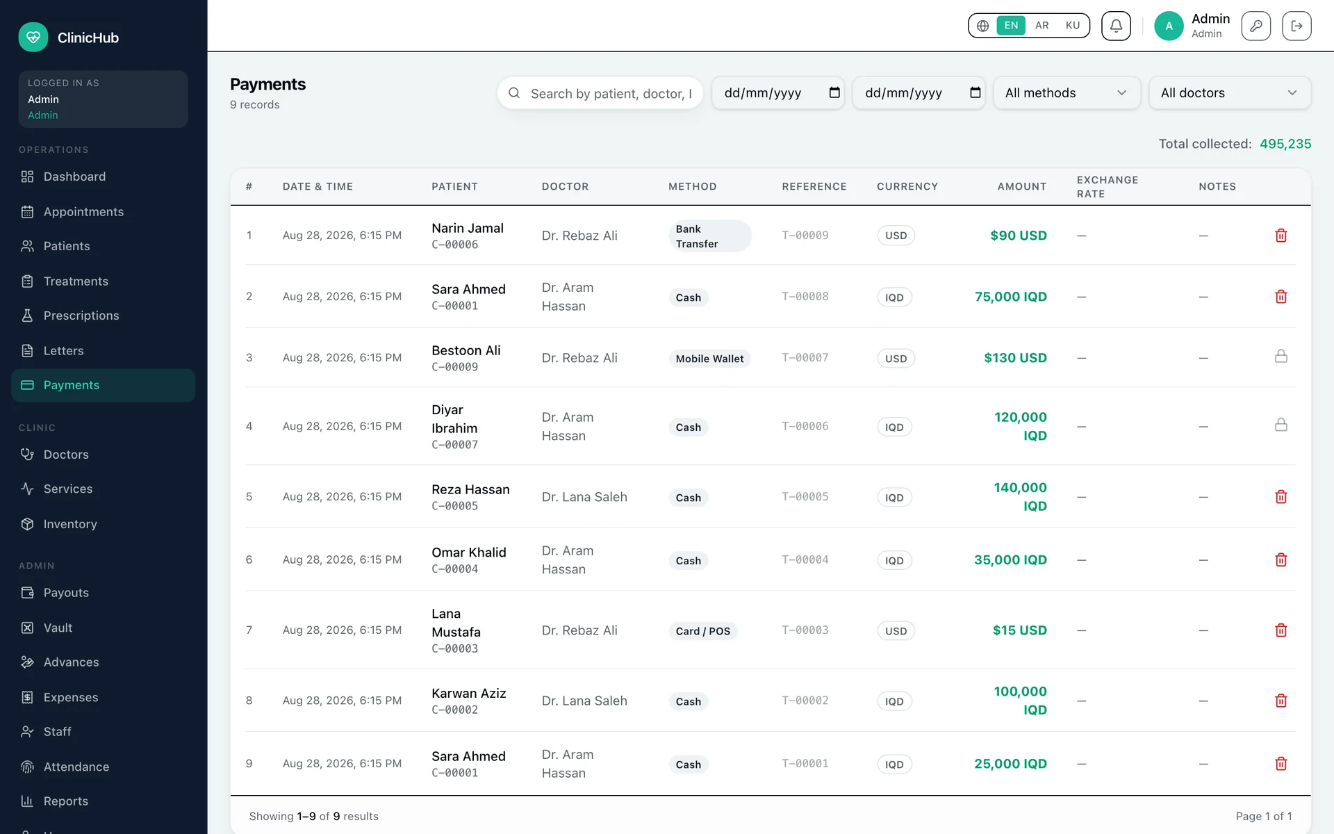Open Treatments page

104,281
